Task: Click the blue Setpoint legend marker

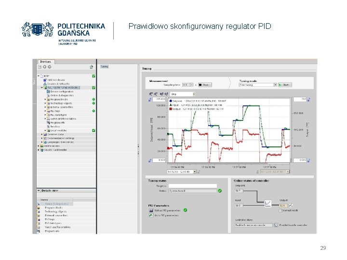Action: 171,101
